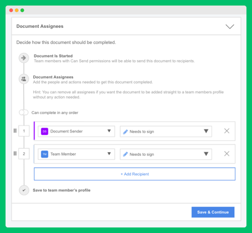Click the order number 1 box
Screen dimensions: 252x233
click(24, 131)
